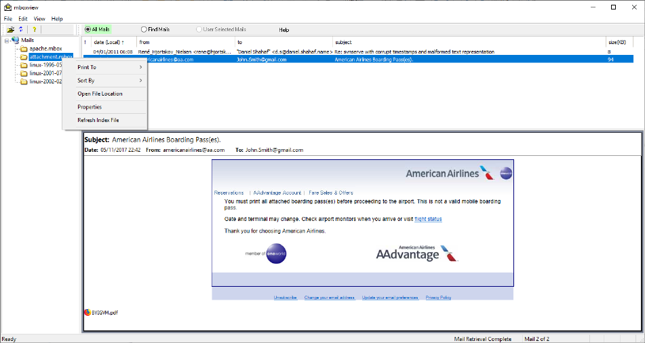Viewport: 645px width, 343px height.
Task: Open the Reservations link in email
Action: 229,193
